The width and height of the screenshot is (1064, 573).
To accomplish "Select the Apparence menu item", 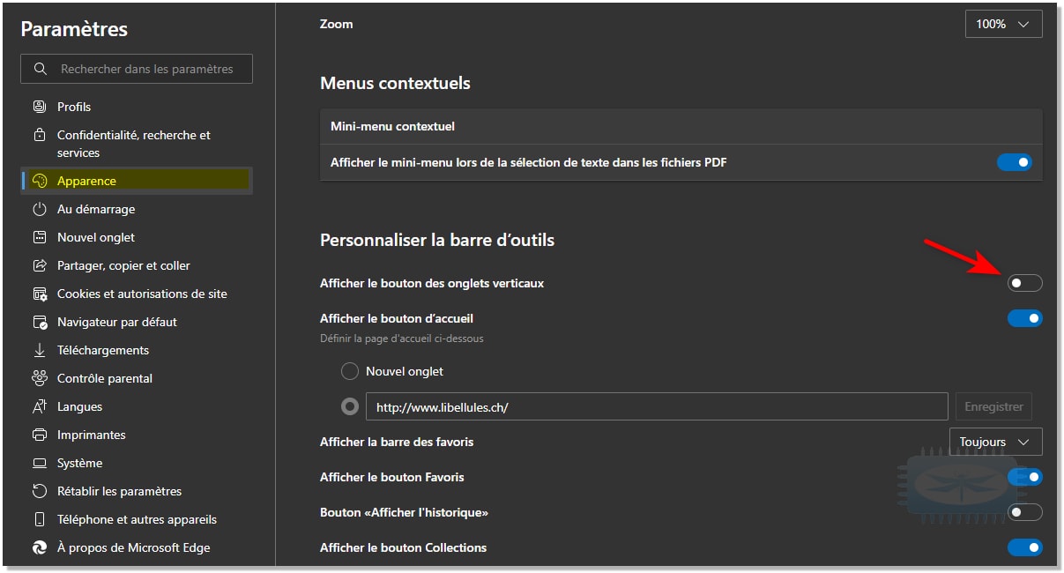I will [x=137, y=181].
